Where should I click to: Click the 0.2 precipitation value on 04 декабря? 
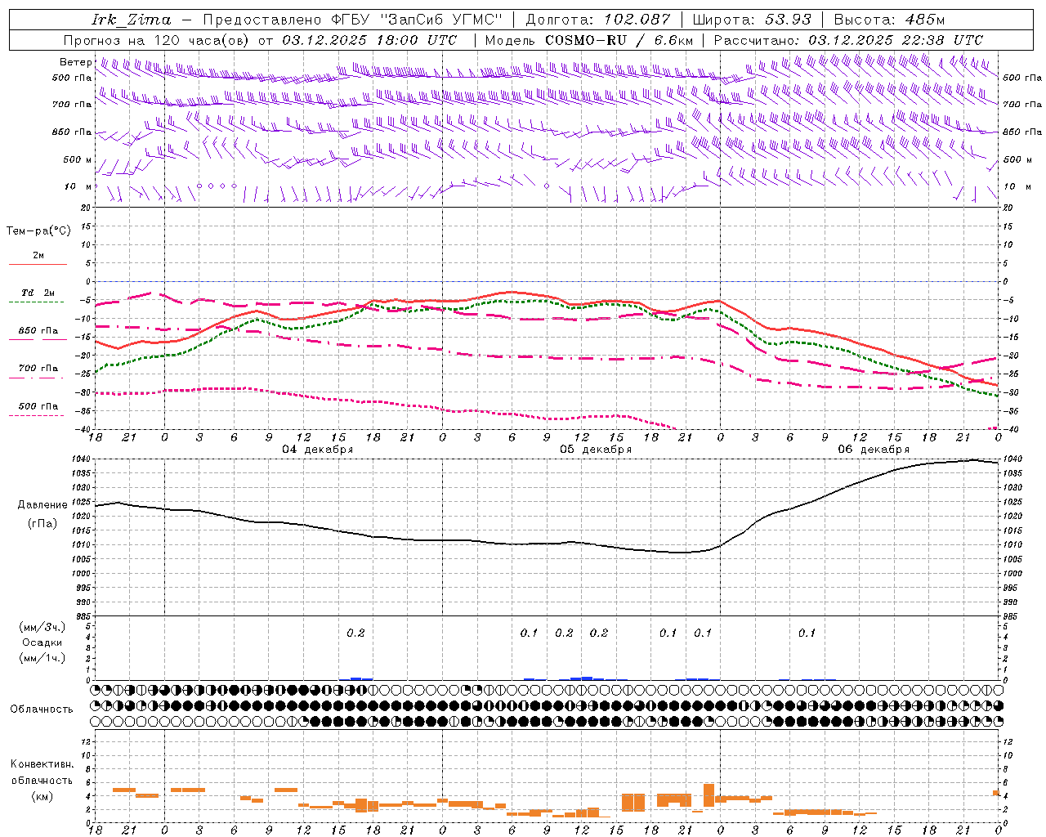pos(355,633)
